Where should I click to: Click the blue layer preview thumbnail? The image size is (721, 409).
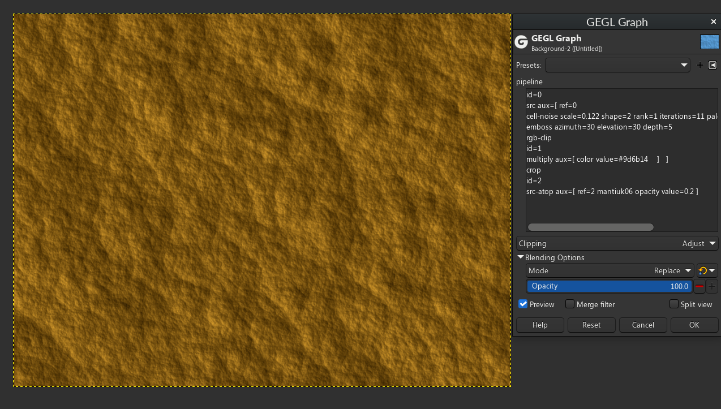[709, 42]
